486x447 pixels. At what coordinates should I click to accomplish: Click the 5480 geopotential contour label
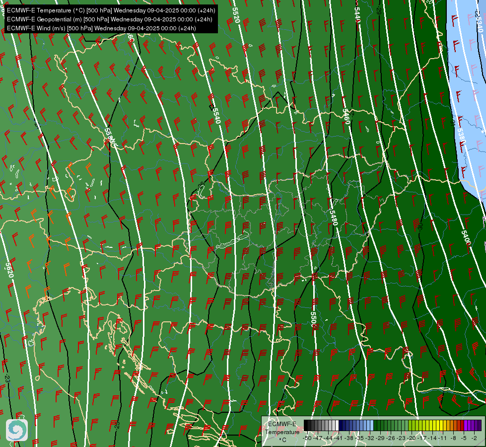tap(334, 218)
